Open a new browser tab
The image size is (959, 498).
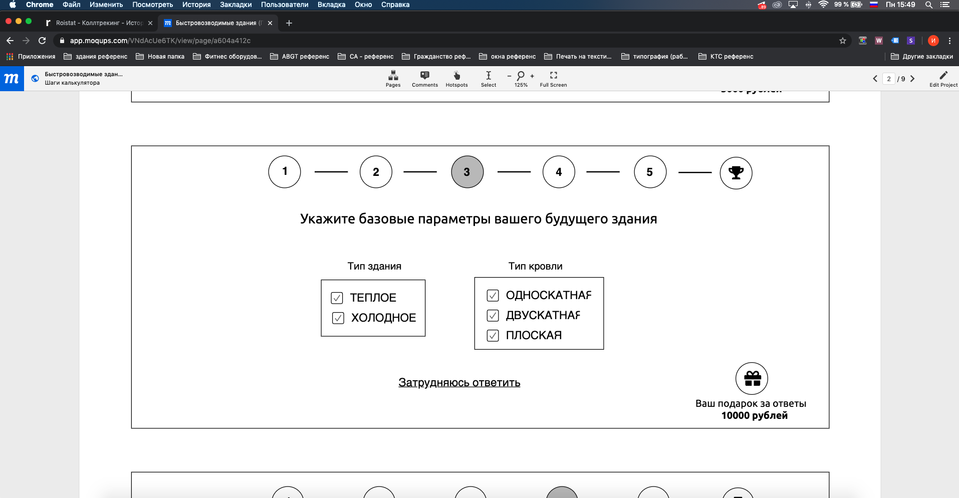(x=289, y=23)
